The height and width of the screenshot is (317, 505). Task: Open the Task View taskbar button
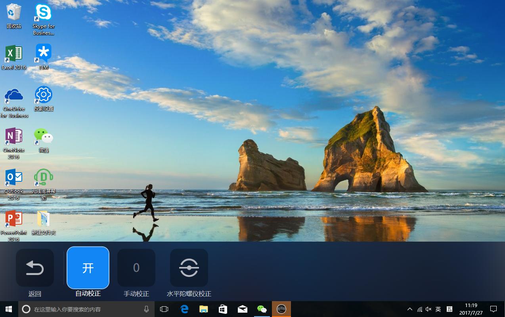164,309
